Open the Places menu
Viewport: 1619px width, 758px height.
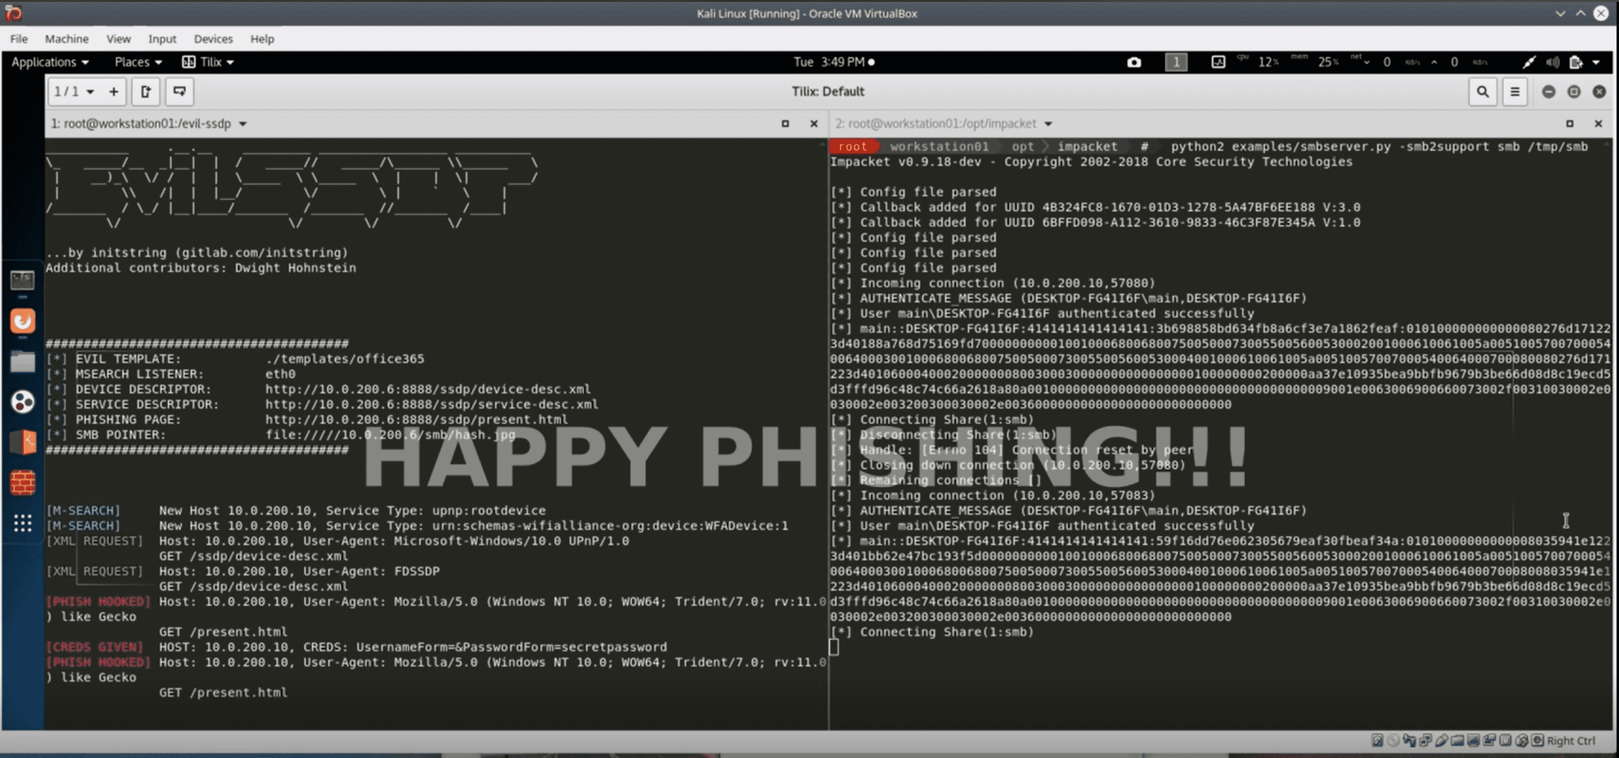pos(138,62)
